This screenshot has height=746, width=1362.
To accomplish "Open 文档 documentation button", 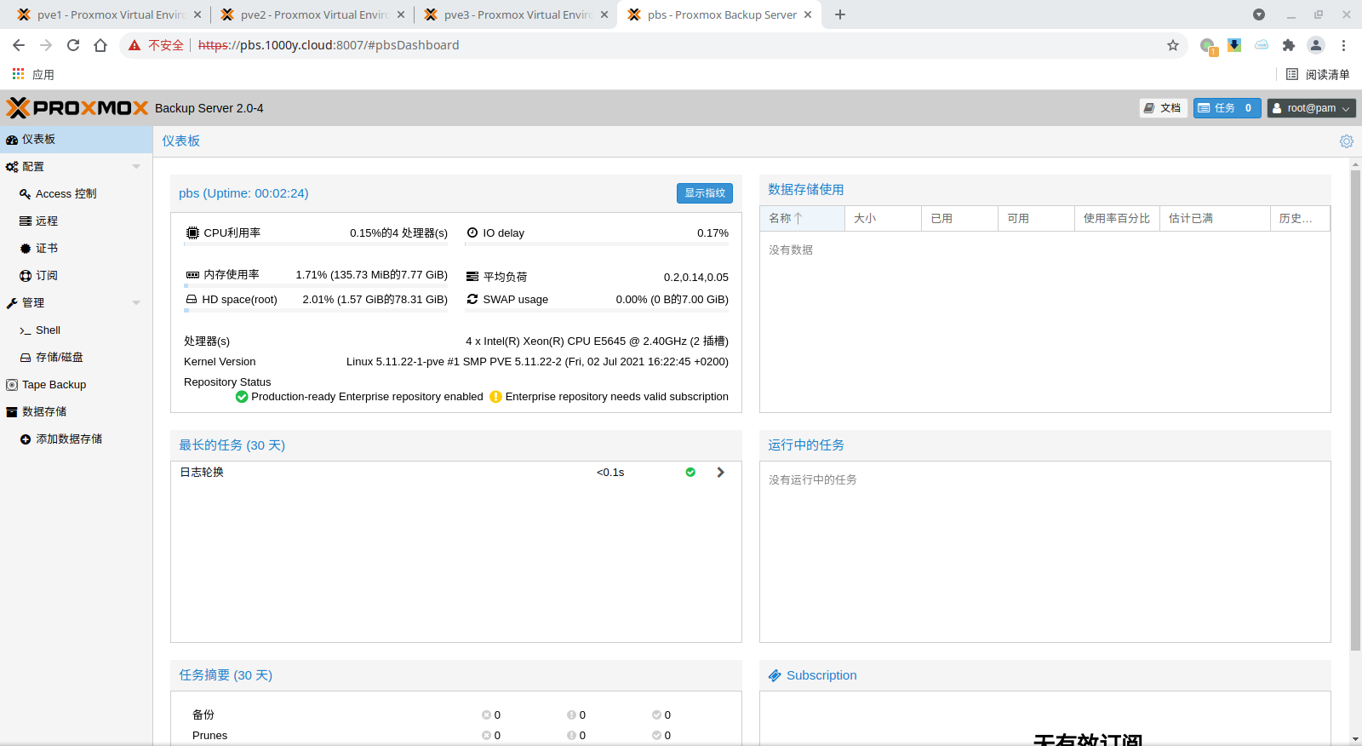I will coord(1163,108).
